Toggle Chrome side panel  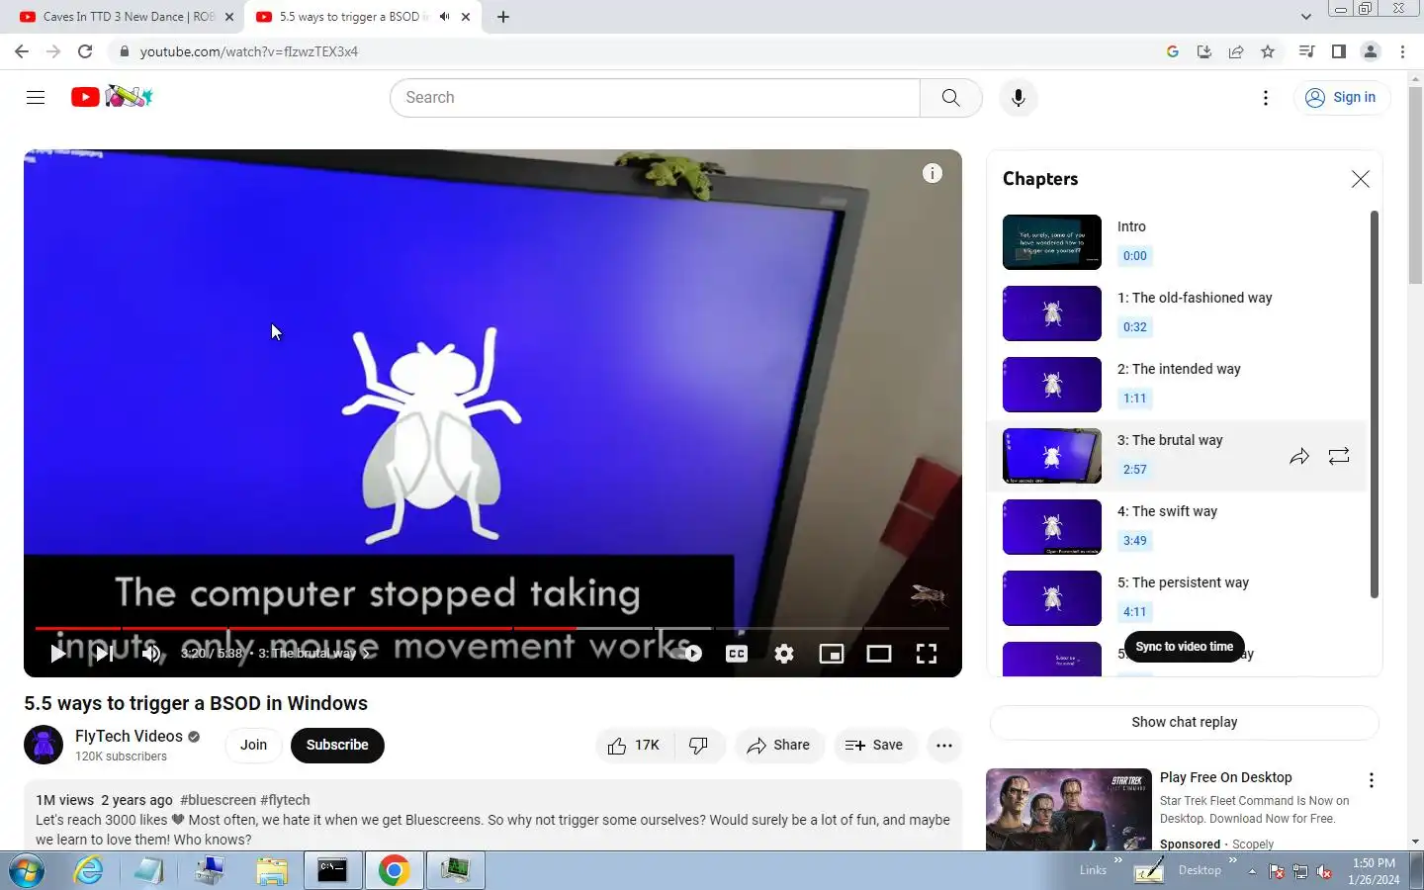(1339, 51)
